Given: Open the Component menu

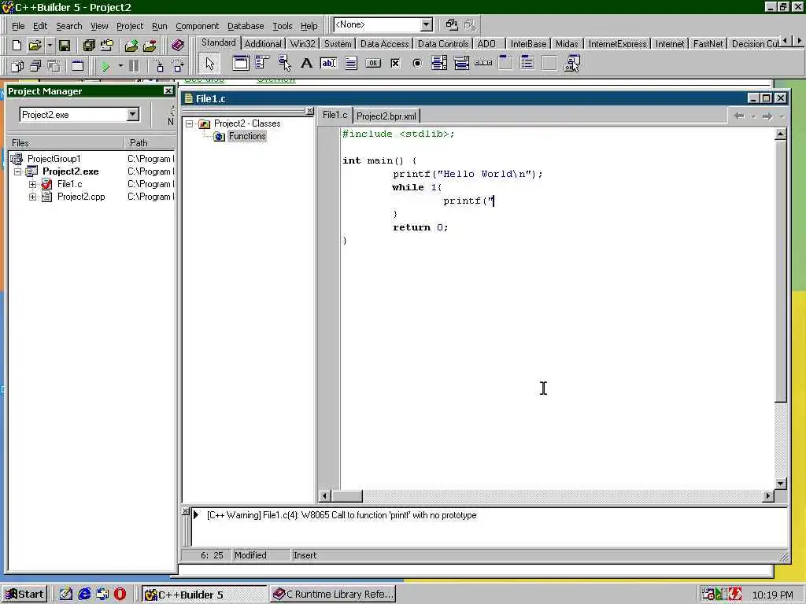Looking at the screenshot, I should 197,26.
